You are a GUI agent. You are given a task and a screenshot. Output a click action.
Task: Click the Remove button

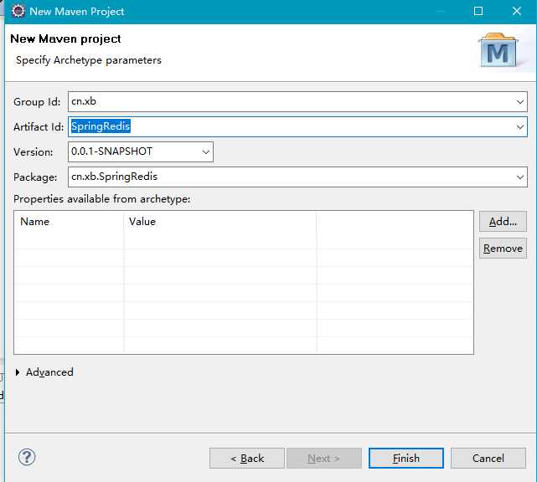click(x=503, y=249)
